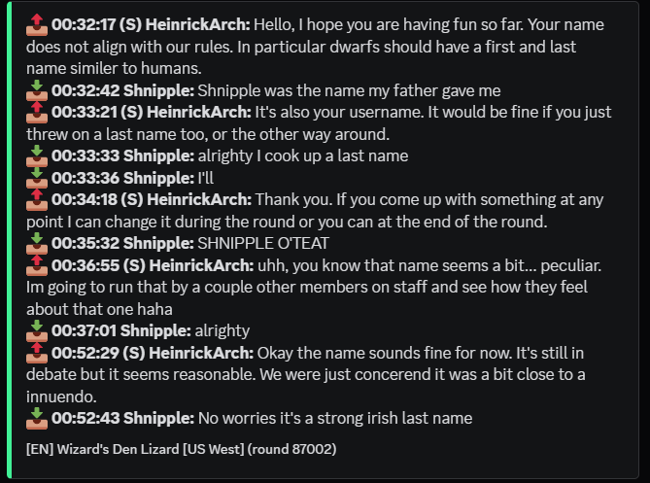This screenshot has width=650, height=483.
Task: Click the Wizard's Den Lizard round footer
Action: click(x=181, y=449)
